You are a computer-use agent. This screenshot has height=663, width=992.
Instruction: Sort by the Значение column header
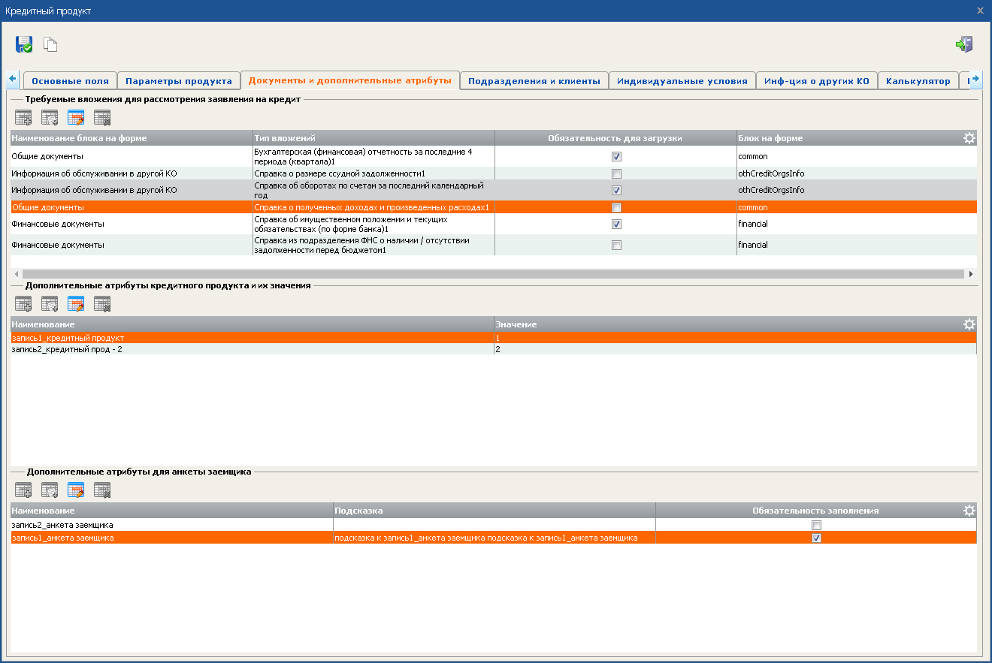(727, 324)
